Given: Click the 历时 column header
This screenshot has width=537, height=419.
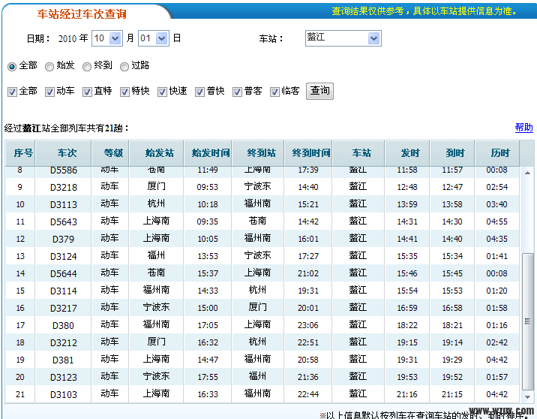Looking at the screenshot, I should pos(497,153).
